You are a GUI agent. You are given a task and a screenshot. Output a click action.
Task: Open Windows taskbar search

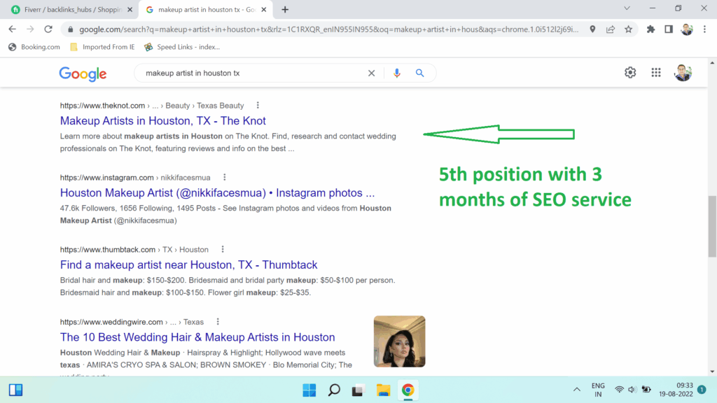pyautogui.click(x=334, y=390)
